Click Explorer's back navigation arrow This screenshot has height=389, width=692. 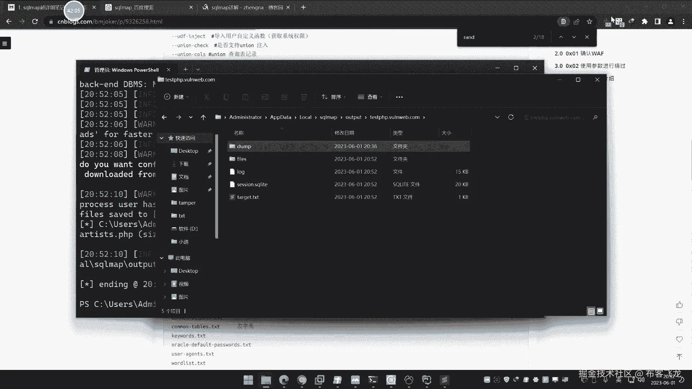click(x=164, y=117)
